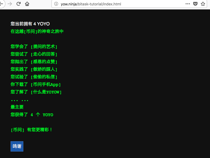Click the green ellipsis line

coord(20,100)
